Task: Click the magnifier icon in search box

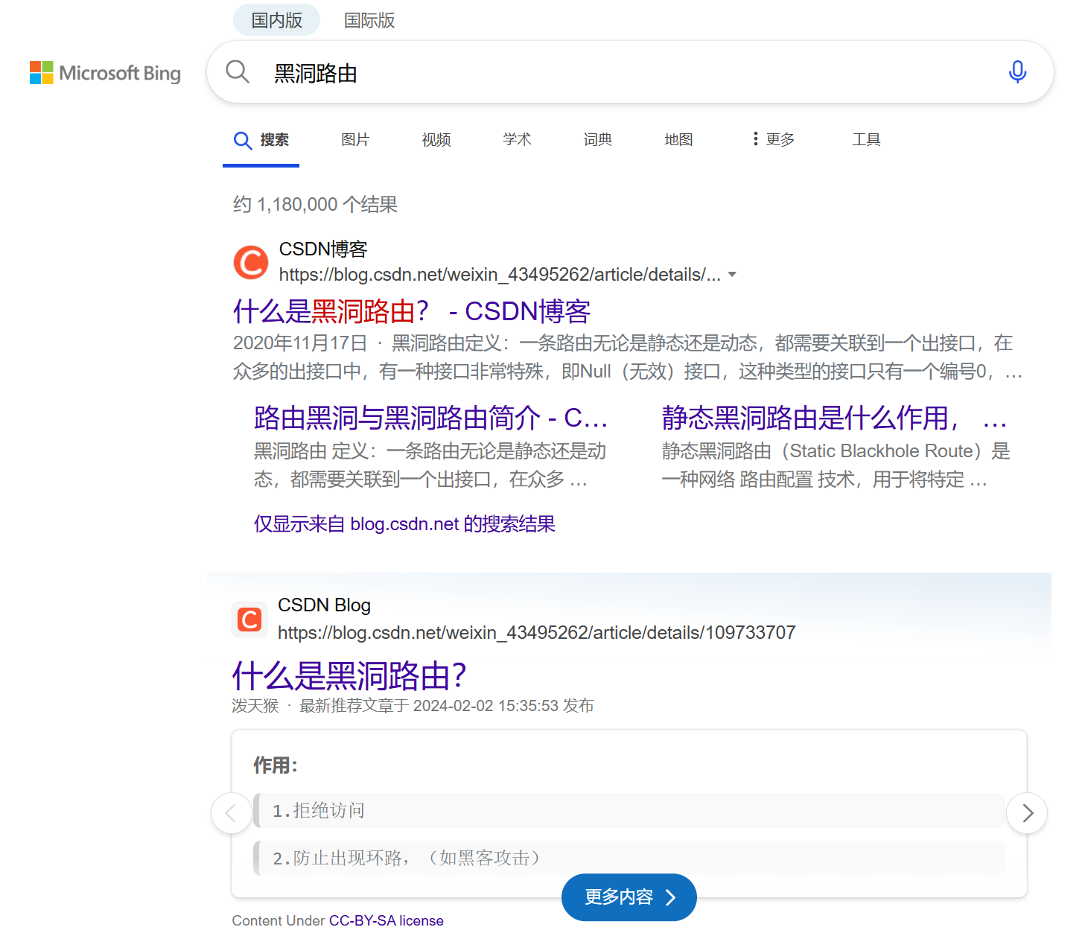Action: click(x=238, y=71)
